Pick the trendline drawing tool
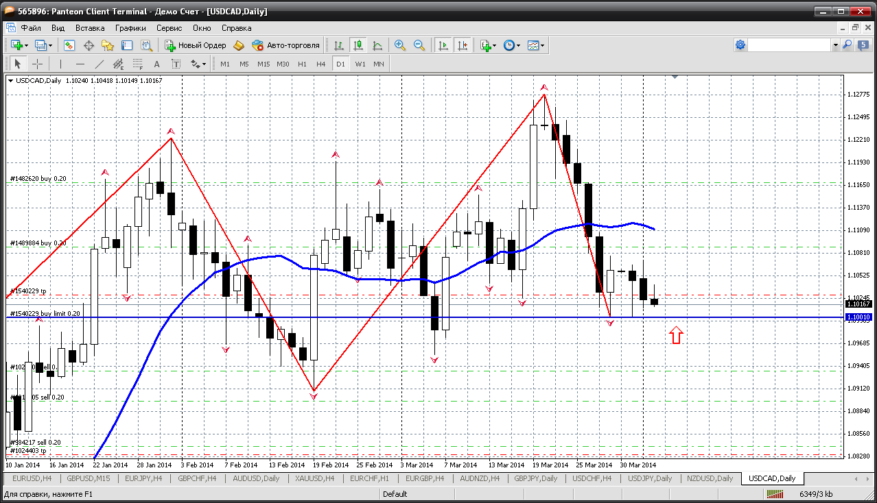Viewport: 877px width, 503px height. tap(100, 64)
